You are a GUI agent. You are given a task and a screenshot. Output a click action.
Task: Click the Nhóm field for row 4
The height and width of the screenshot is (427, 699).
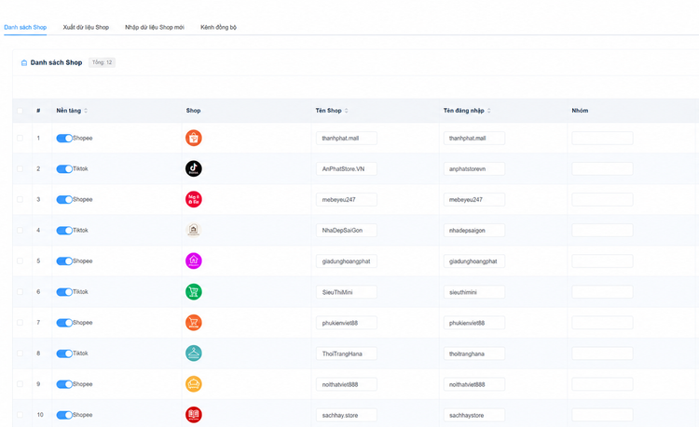click(x=602, y=230)
